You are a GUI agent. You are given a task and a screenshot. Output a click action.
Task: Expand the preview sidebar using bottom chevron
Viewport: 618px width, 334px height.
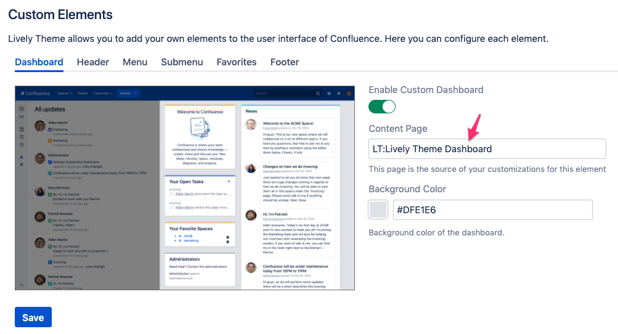pos(22,285)
